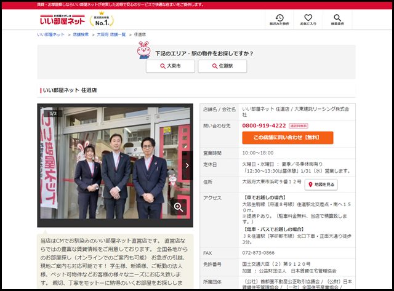Open recently viewed properties history icon
The height and width of the screenshot is (291, 394).
279,20
